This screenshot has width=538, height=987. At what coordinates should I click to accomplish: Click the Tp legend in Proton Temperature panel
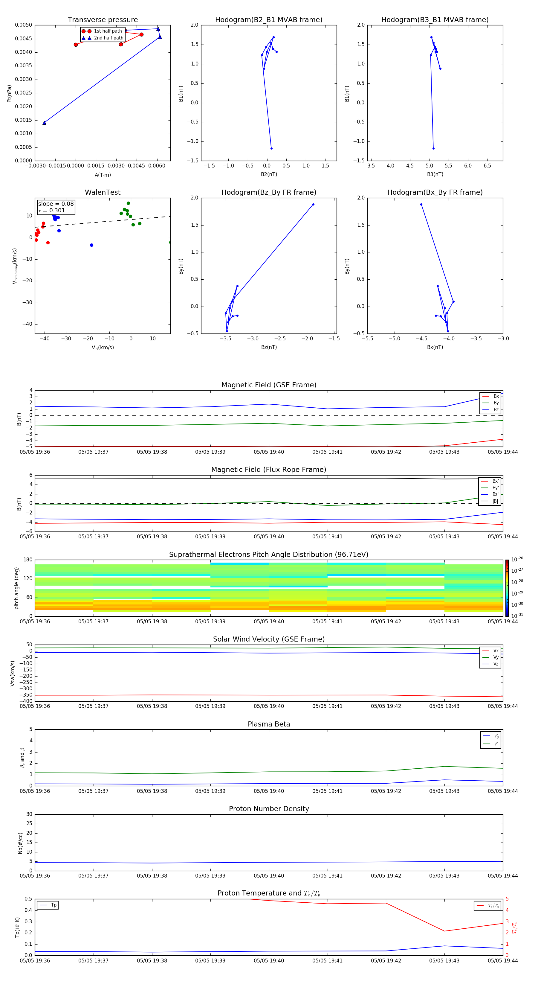click(x=48, y=905)
